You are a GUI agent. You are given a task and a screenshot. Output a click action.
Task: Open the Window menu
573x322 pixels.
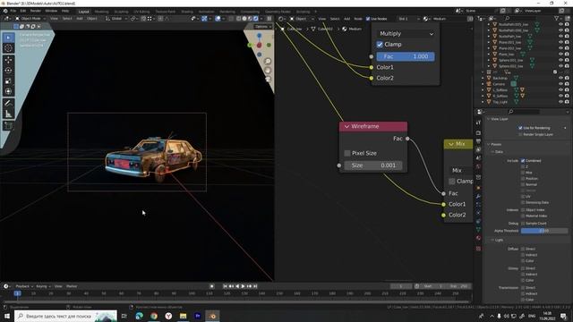click(51, 11)
